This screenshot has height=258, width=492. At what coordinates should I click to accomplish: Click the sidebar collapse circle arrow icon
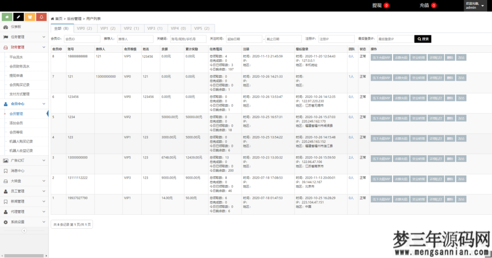pos(24,231)
